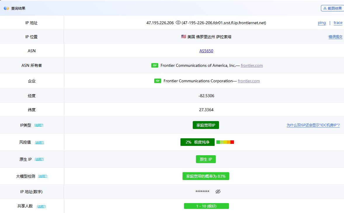
Task: Click the IP 地址(数字) row label
Action: pyautogui.click(x=31, y=192)
